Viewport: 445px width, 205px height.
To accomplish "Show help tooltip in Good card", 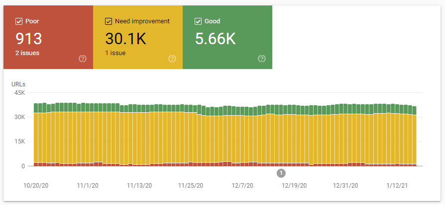I will 262,59.
